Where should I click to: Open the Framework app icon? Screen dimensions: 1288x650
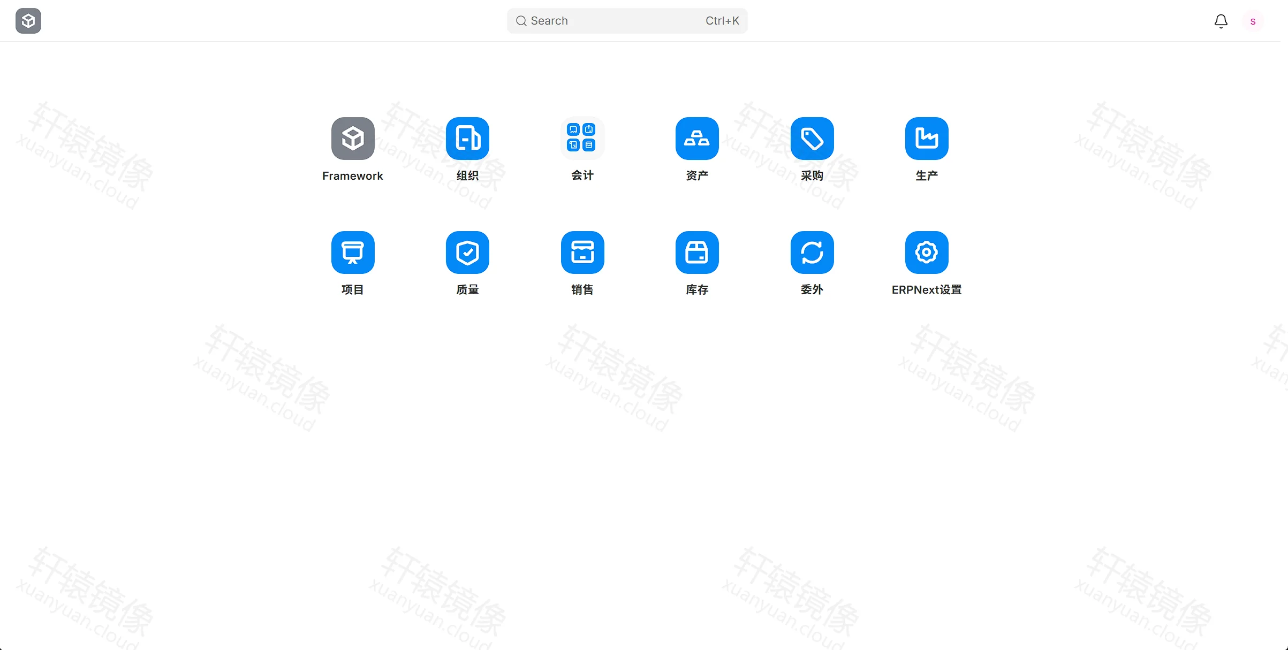[x=353, y=139]
